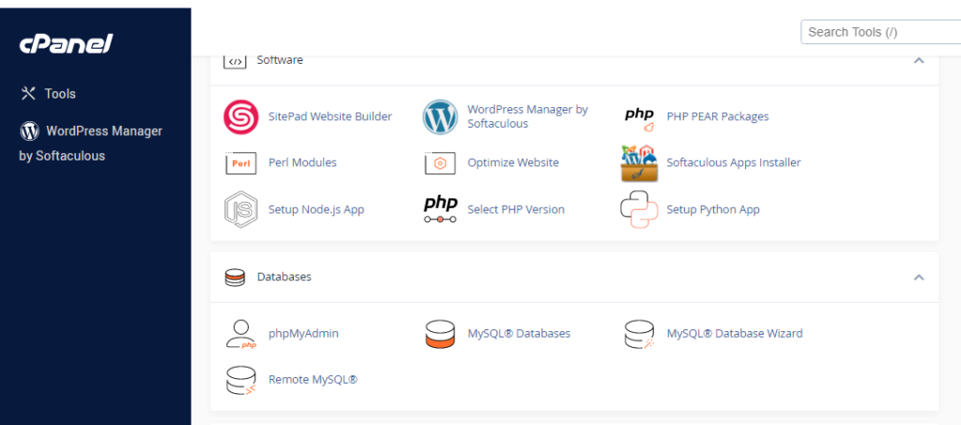Collapse the Software section chevron
Viewport: 961px width, 425px height.
click(919, 61)
